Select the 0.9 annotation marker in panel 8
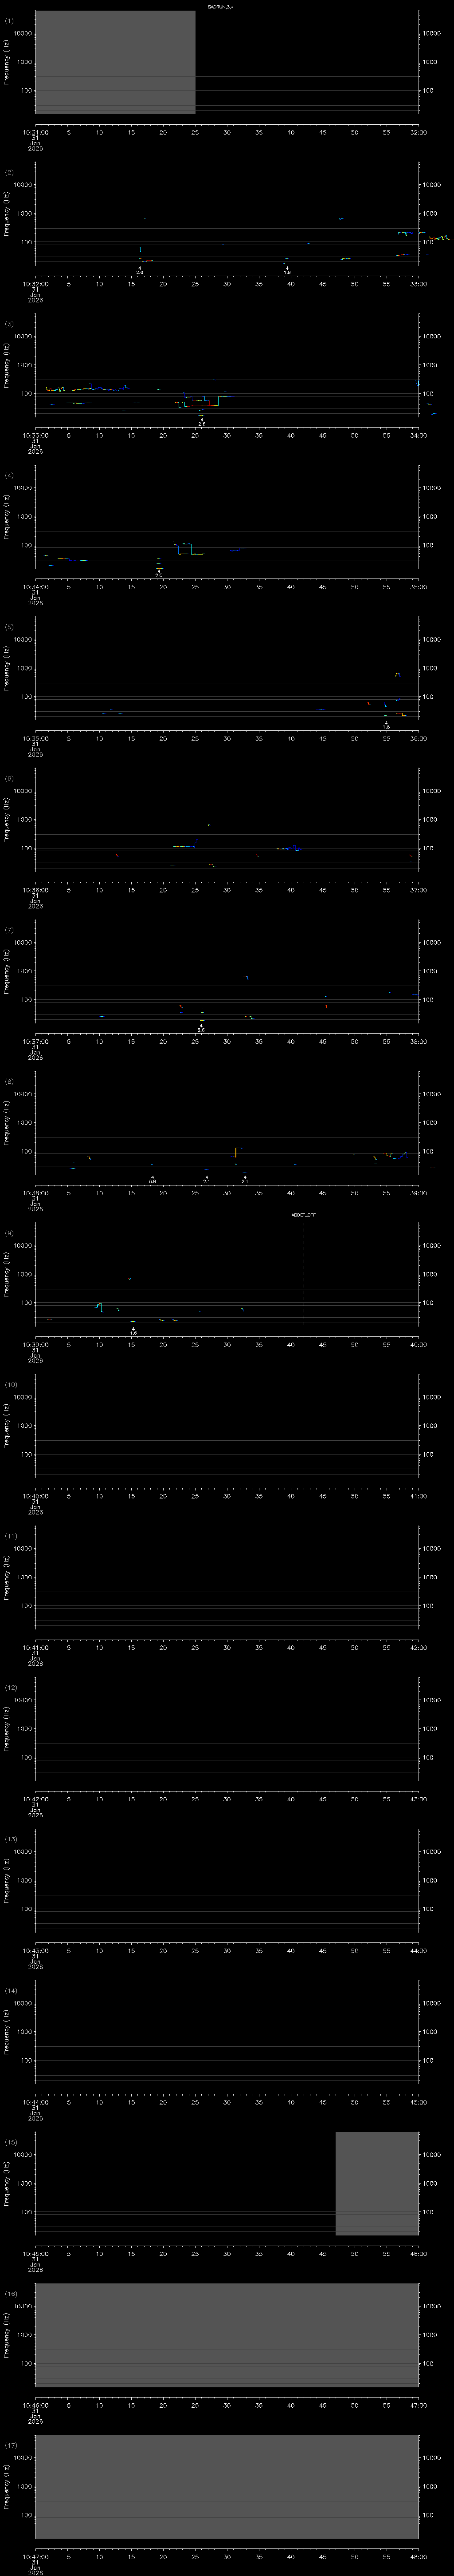The width and height of the screenshot is (454, 2576). pos(153,1180)
